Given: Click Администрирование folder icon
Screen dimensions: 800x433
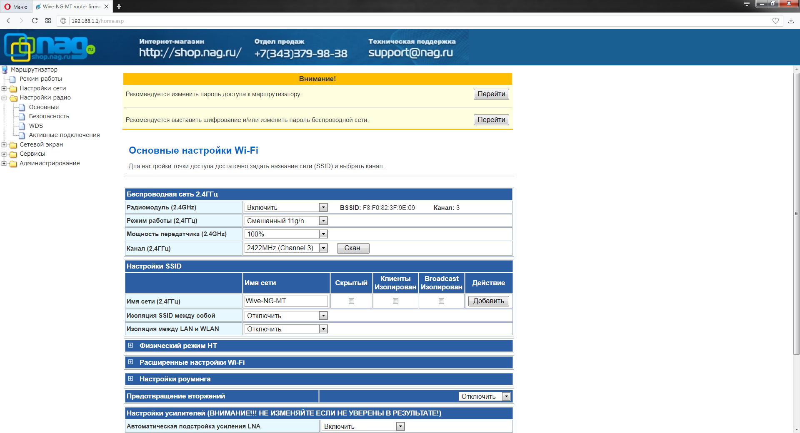Looking at the screenshot, I should point(13,164).
